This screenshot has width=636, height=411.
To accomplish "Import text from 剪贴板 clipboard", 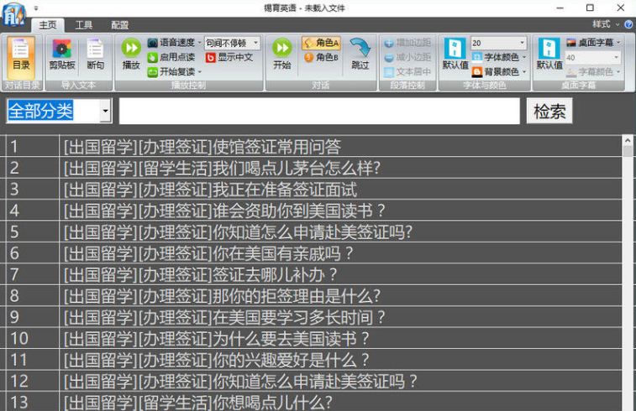I will (x=61, y=55).
